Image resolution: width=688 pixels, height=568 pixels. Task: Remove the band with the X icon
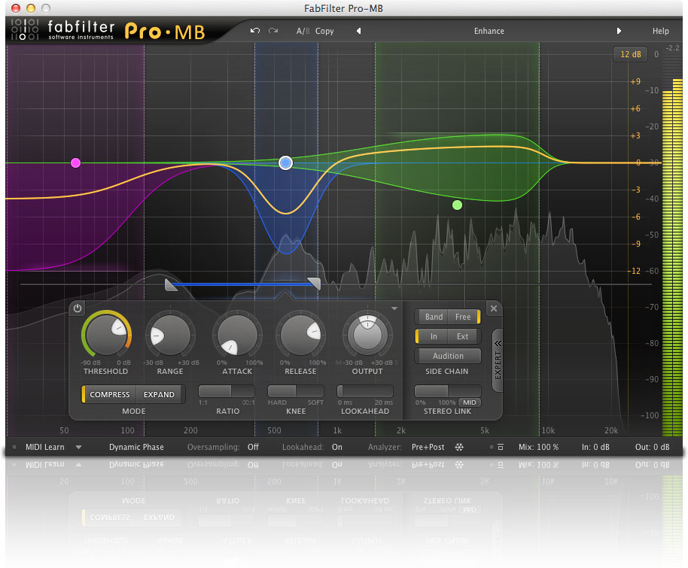click(x=493, y=308)
